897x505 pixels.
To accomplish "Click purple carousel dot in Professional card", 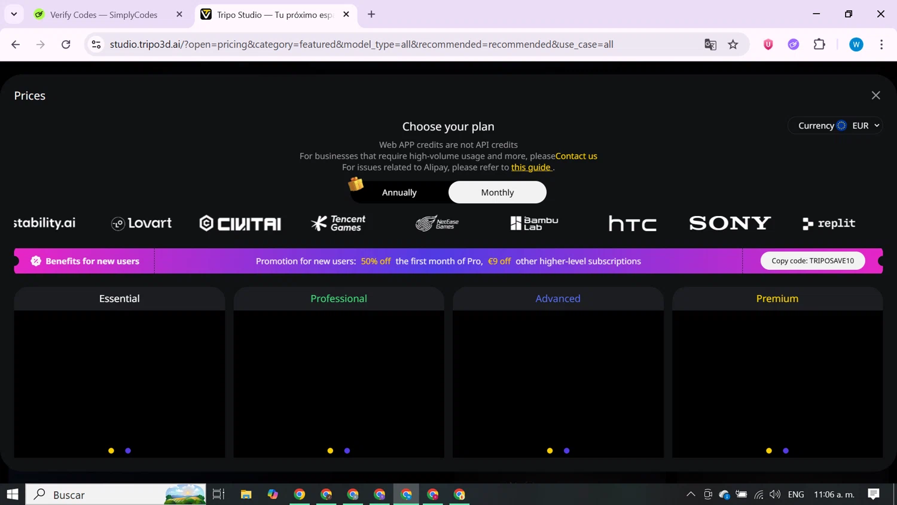I will (347, 451).
